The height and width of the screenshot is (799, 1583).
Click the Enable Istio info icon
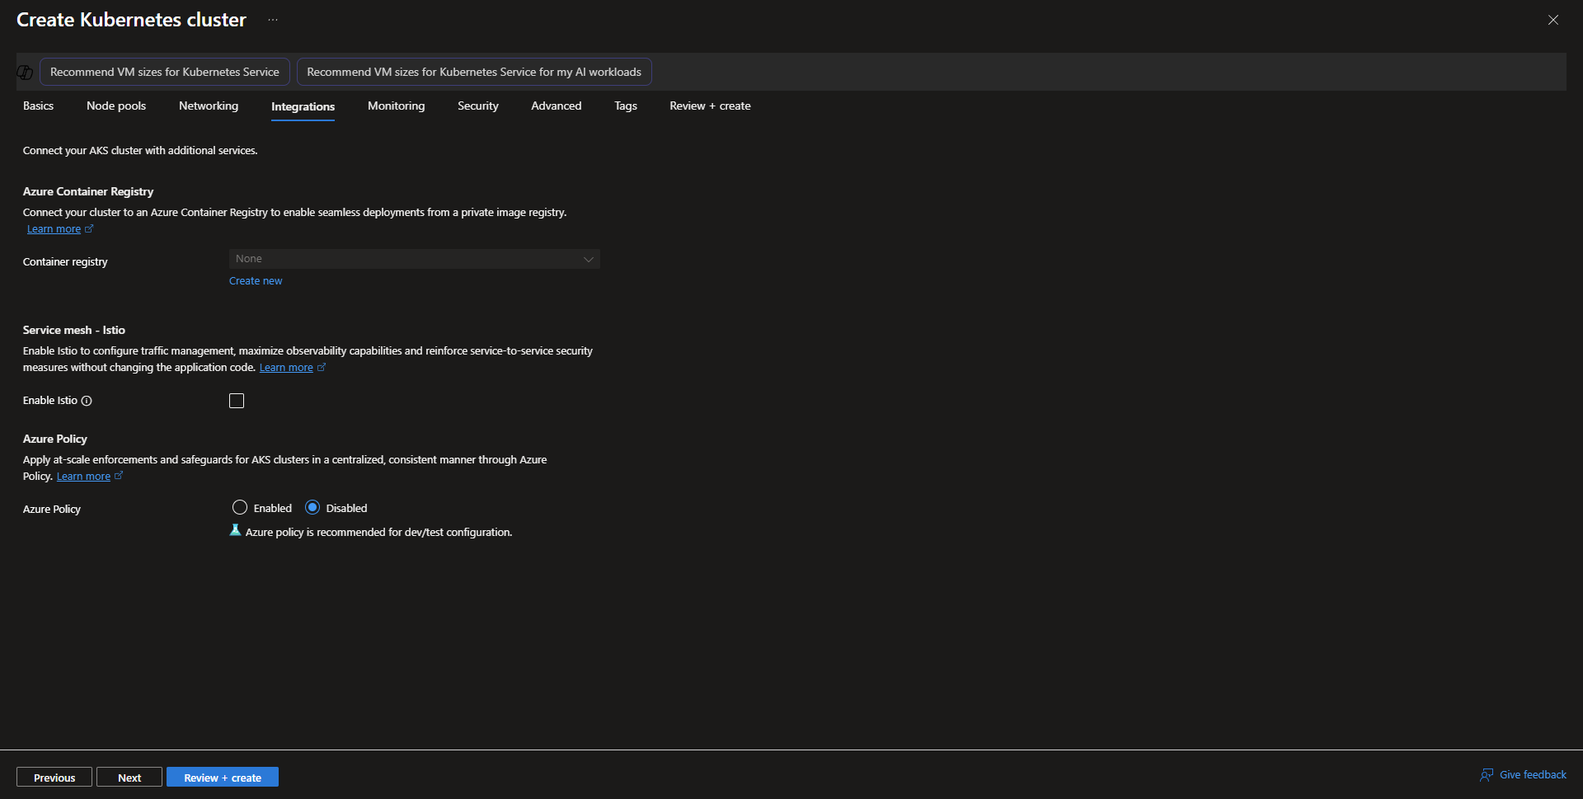[x=87, y=401]
